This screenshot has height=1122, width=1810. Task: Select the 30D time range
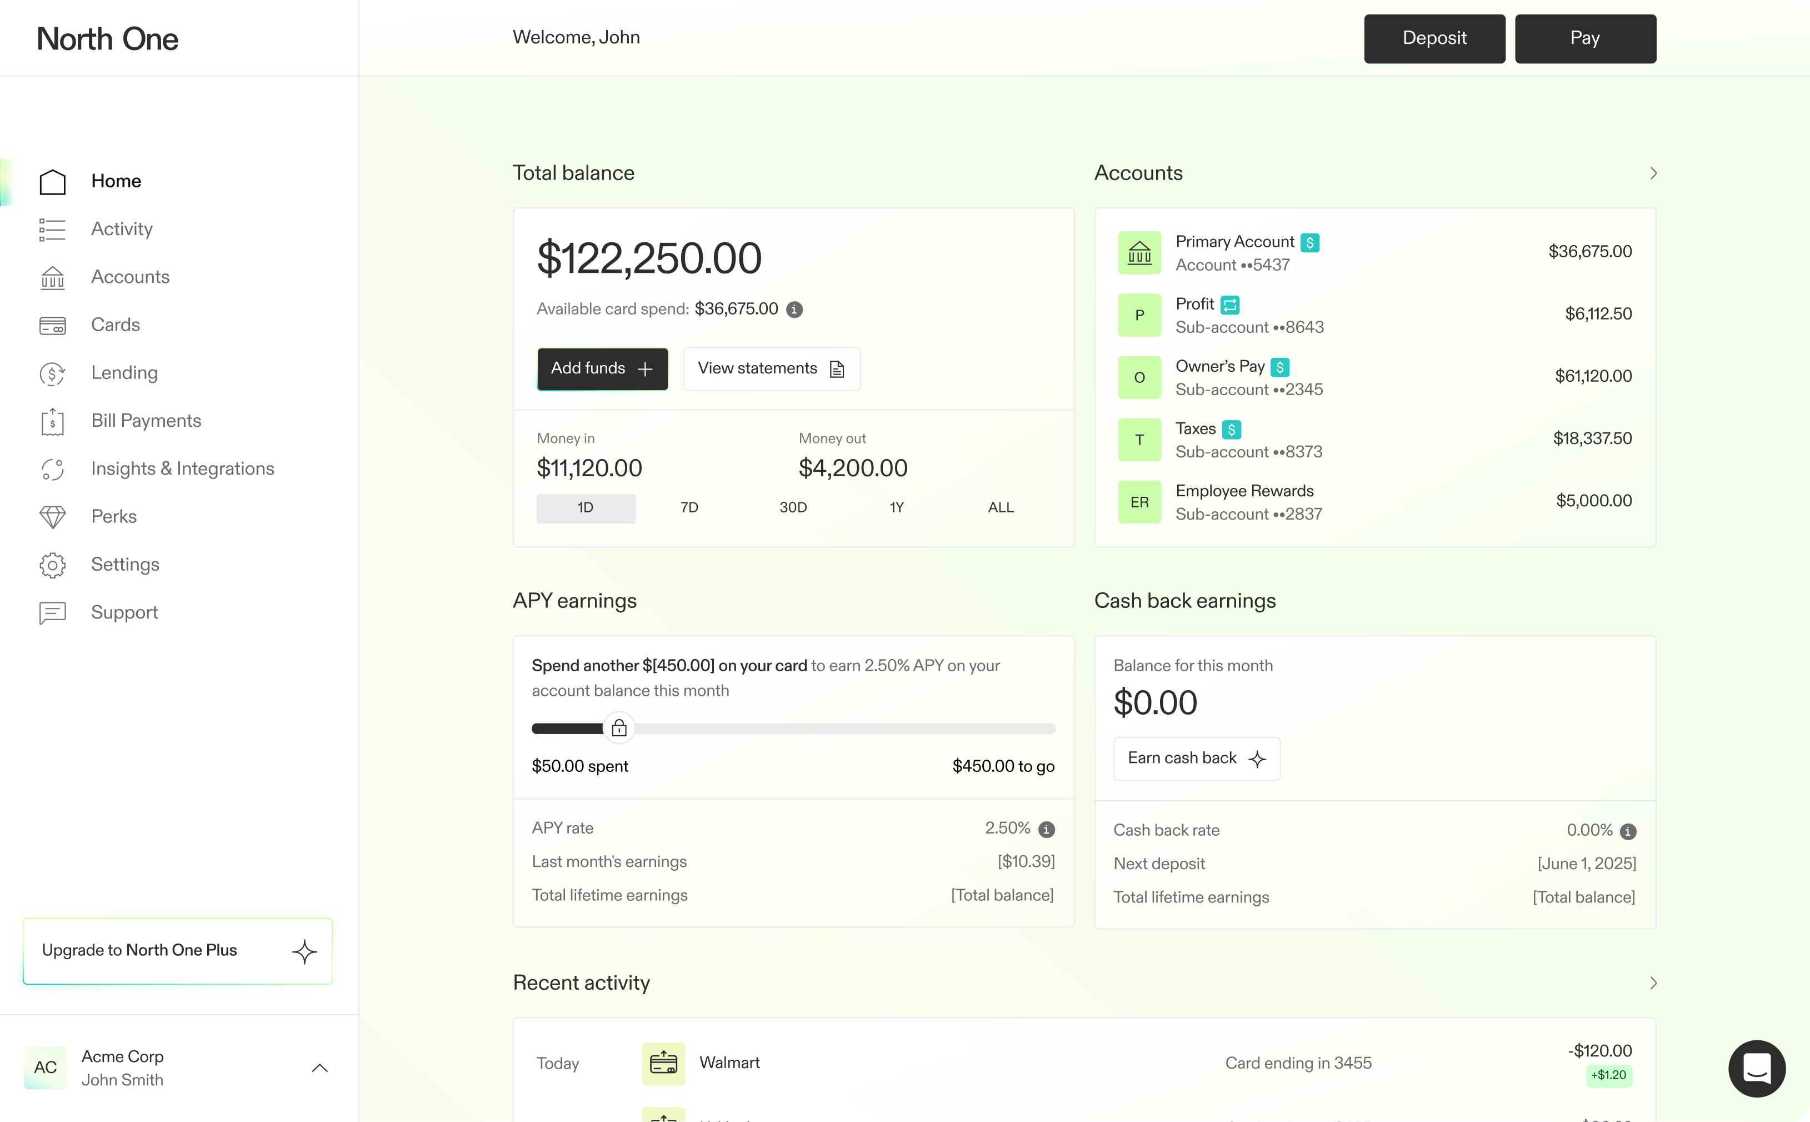(x=792, y=507)
